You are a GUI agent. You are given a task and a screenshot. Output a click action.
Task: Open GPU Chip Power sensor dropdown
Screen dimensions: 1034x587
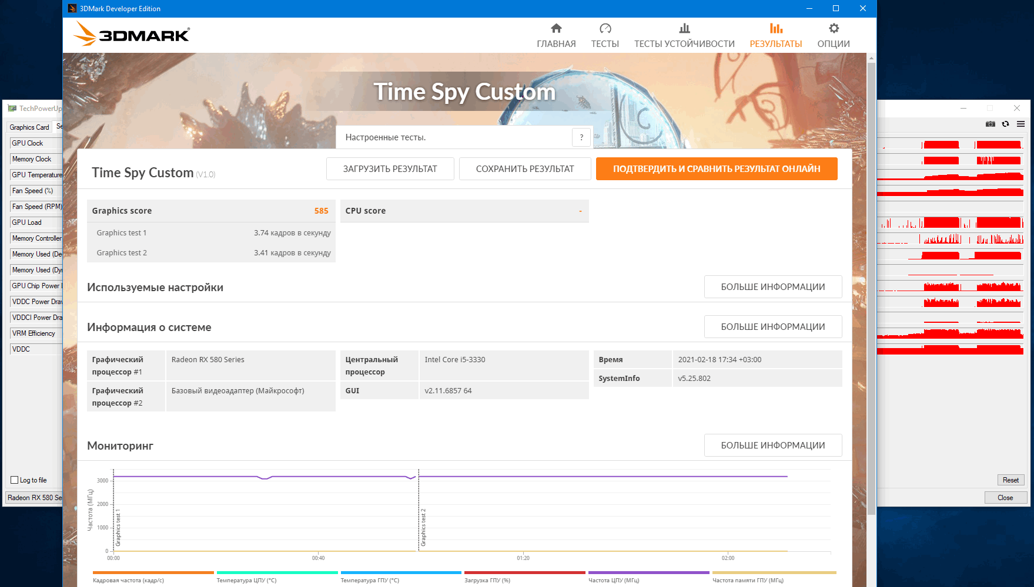[x=36, y=285]
